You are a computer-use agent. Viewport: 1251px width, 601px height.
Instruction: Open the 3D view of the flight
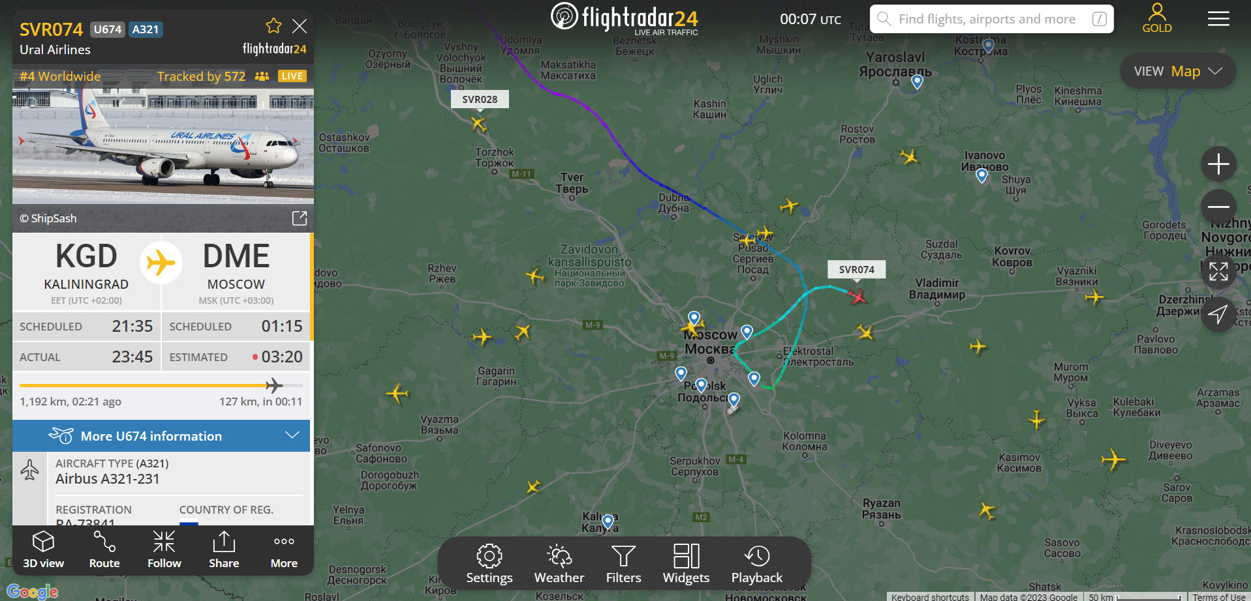pos(43,550)
